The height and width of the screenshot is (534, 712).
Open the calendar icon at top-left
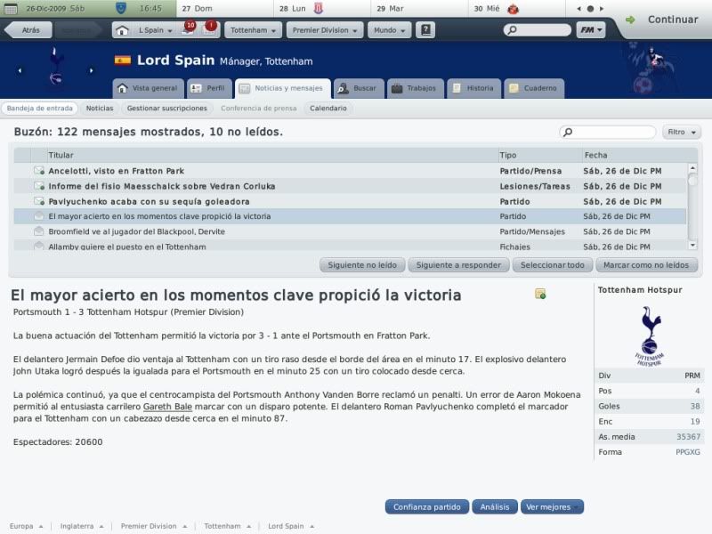click(10, 8)
